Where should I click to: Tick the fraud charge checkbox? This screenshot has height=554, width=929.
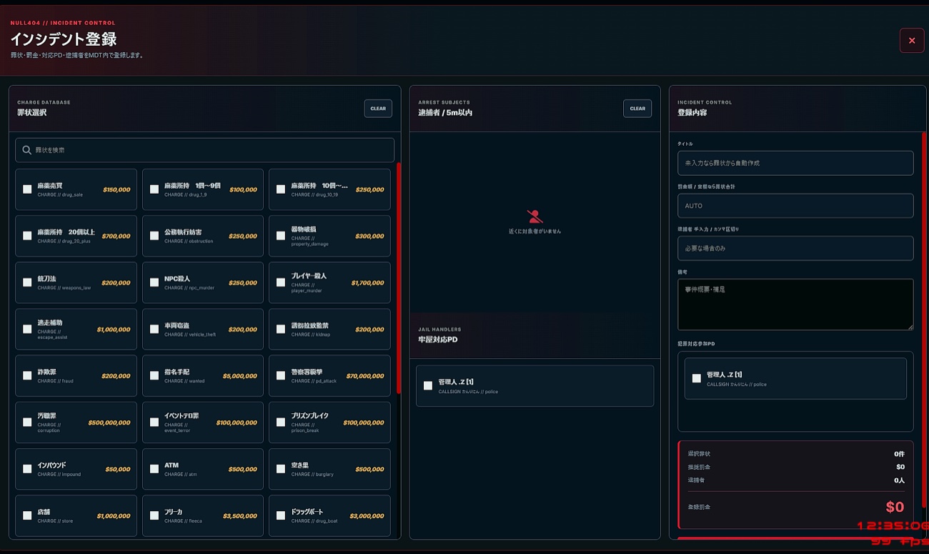click(27, 376)
